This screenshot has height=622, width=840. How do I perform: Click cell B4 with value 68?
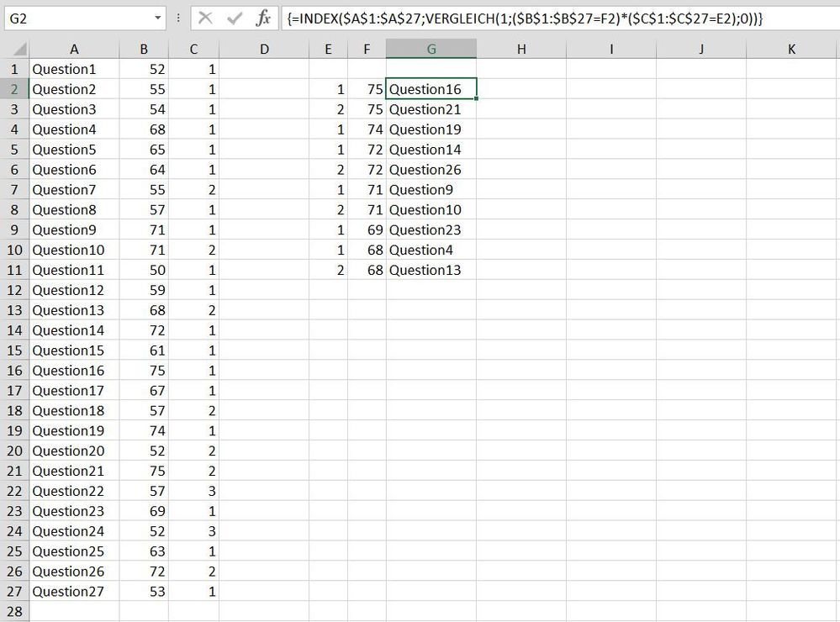coord(144,129)
